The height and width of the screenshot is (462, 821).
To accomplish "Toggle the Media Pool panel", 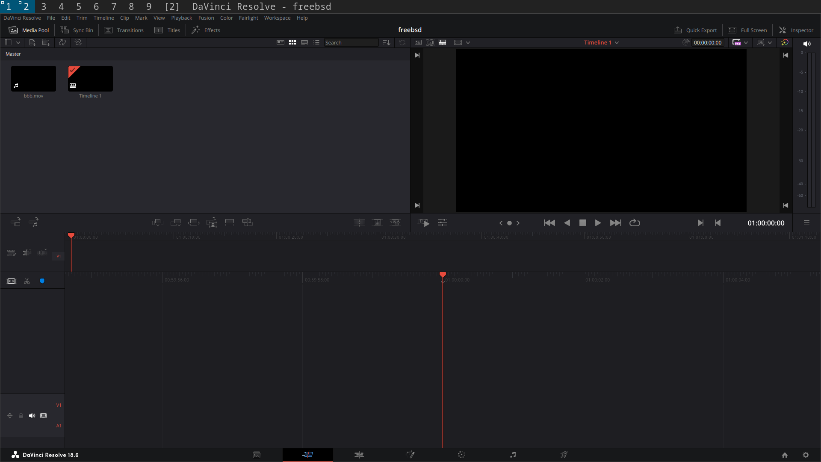I will tap(29, 30).
